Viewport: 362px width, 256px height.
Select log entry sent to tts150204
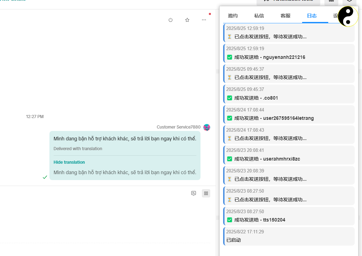289,216
